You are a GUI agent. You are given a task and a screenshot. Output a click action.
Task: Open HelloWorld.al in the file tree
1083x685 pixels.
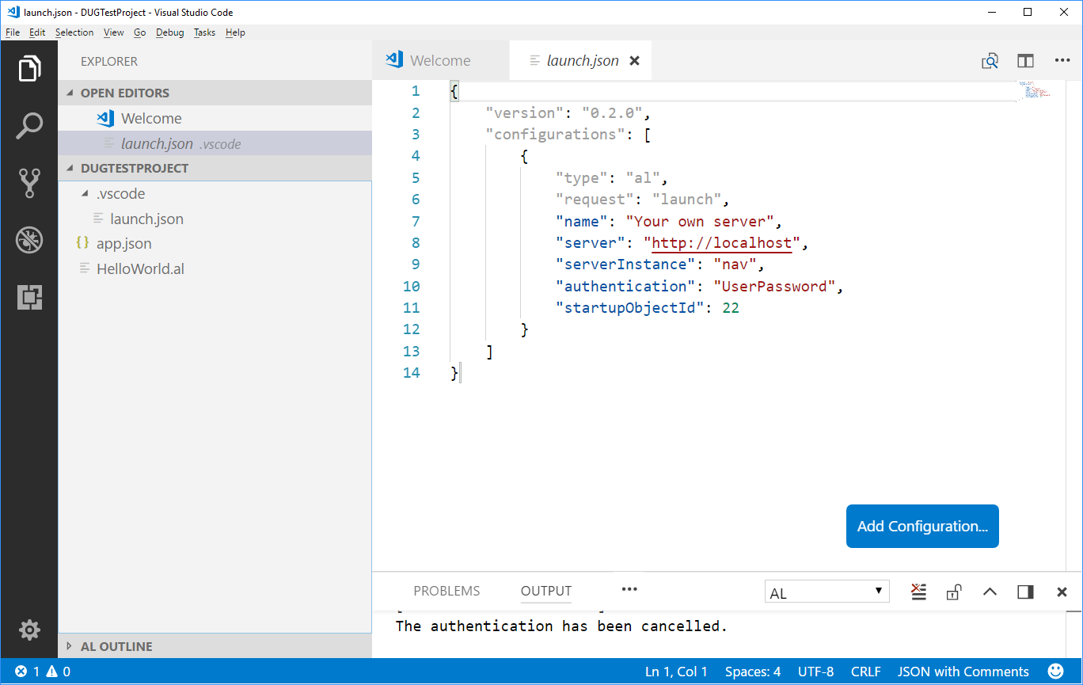tap(215, 268)
